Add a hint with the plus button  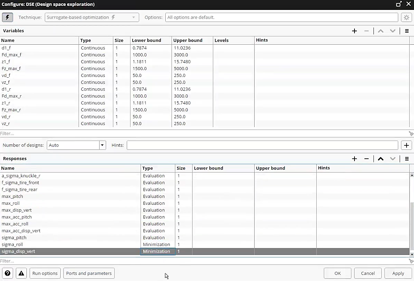[x=406, y=145]
